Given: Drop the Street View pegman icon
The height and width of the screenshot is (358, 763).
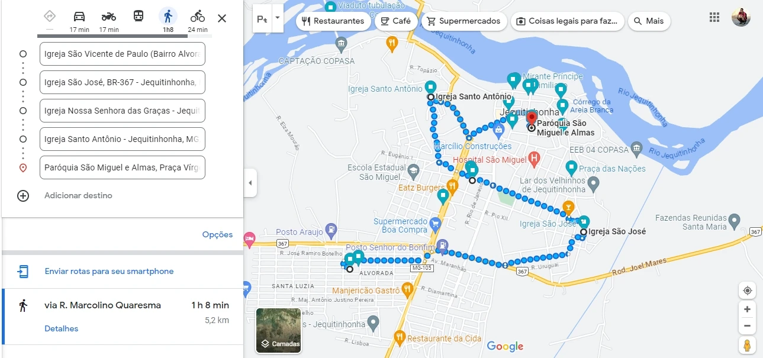Looking at the screenshot, I should point(747,345).
